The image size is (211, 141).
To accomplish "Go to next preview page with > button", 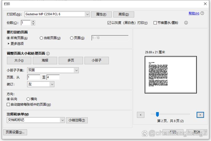I will click(200, 115).
